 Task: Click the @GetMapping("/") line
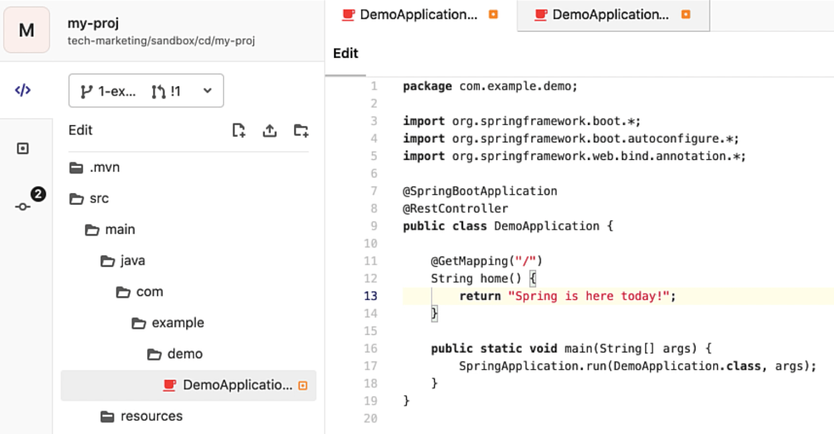(487, 261)
